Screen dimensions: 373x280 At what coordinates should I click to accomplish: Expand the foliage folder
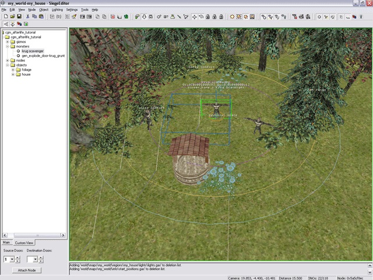tap(13, 69)
